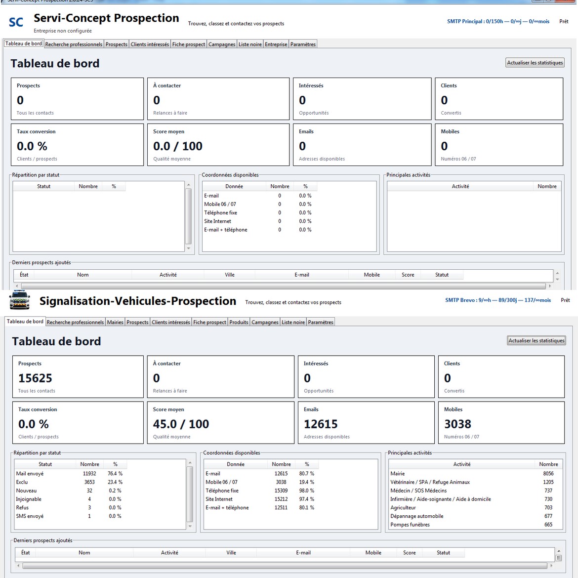The height and width of the screenshot is (578, 578).
Task: Select 'Vétérinaire / SPA / Refuge Animaux' row
Action: pyautogui.click(x=476, y=482)
